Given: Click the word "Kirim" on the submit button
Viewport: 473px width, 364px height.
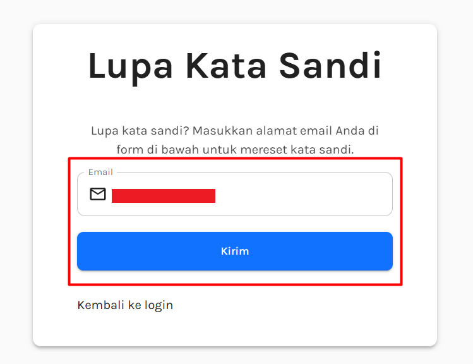Looking at the screenshot, I should click(235, 251).
